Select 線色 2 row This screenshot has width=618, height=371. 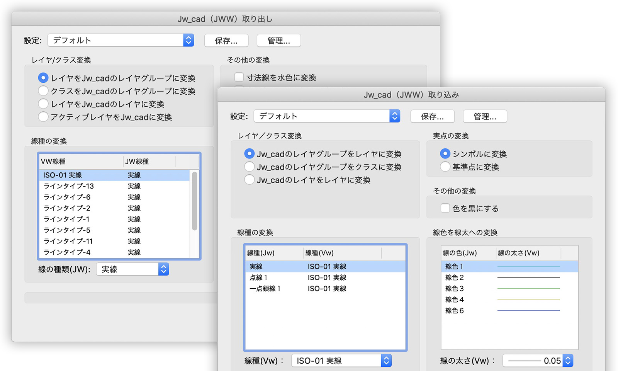point(509,277)
